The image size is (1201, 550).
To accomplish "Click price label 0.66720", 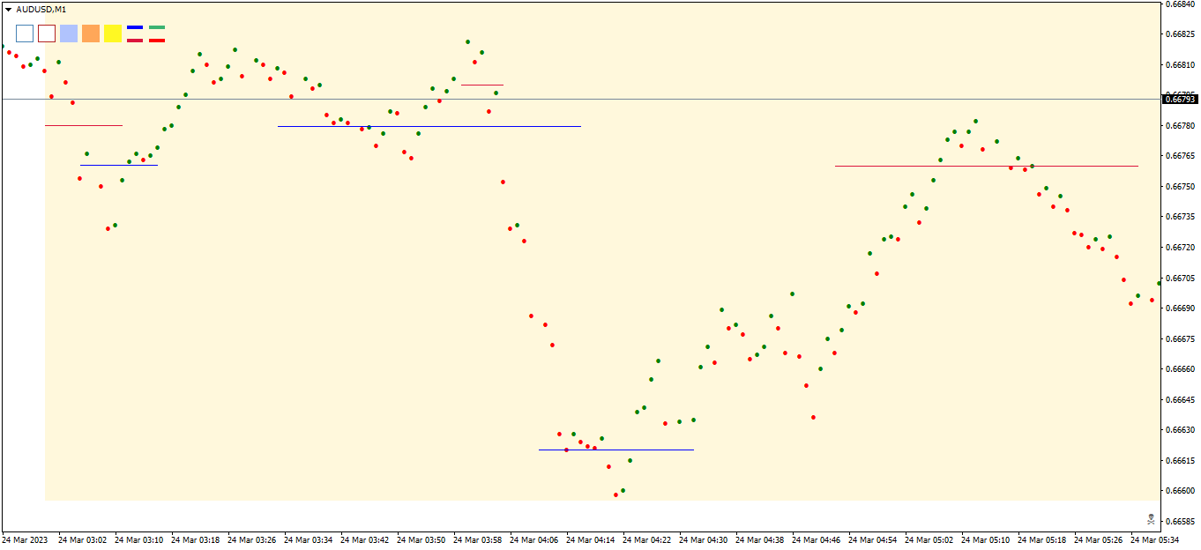I will tap(1180, 248).
